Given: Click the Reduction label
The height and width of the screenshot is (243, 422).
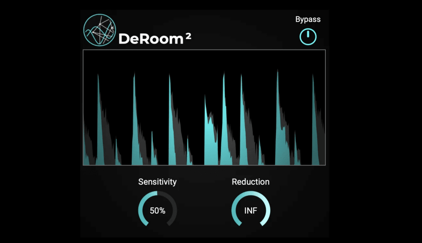Looking at the screenshot, I should point(250,182).
